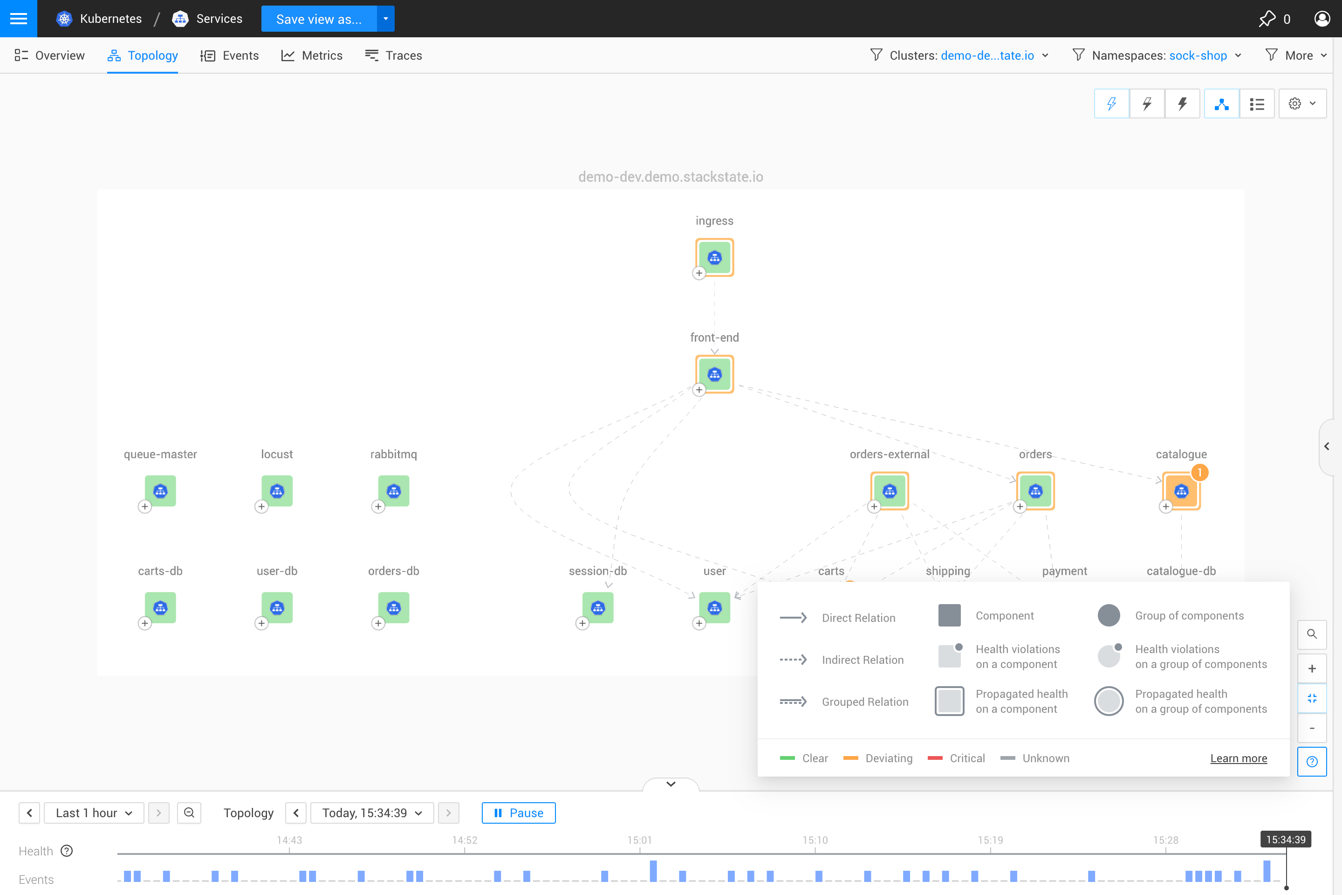1342x895 pixels.
Task: Open the hamburger main menu
Action: point(18,18)
